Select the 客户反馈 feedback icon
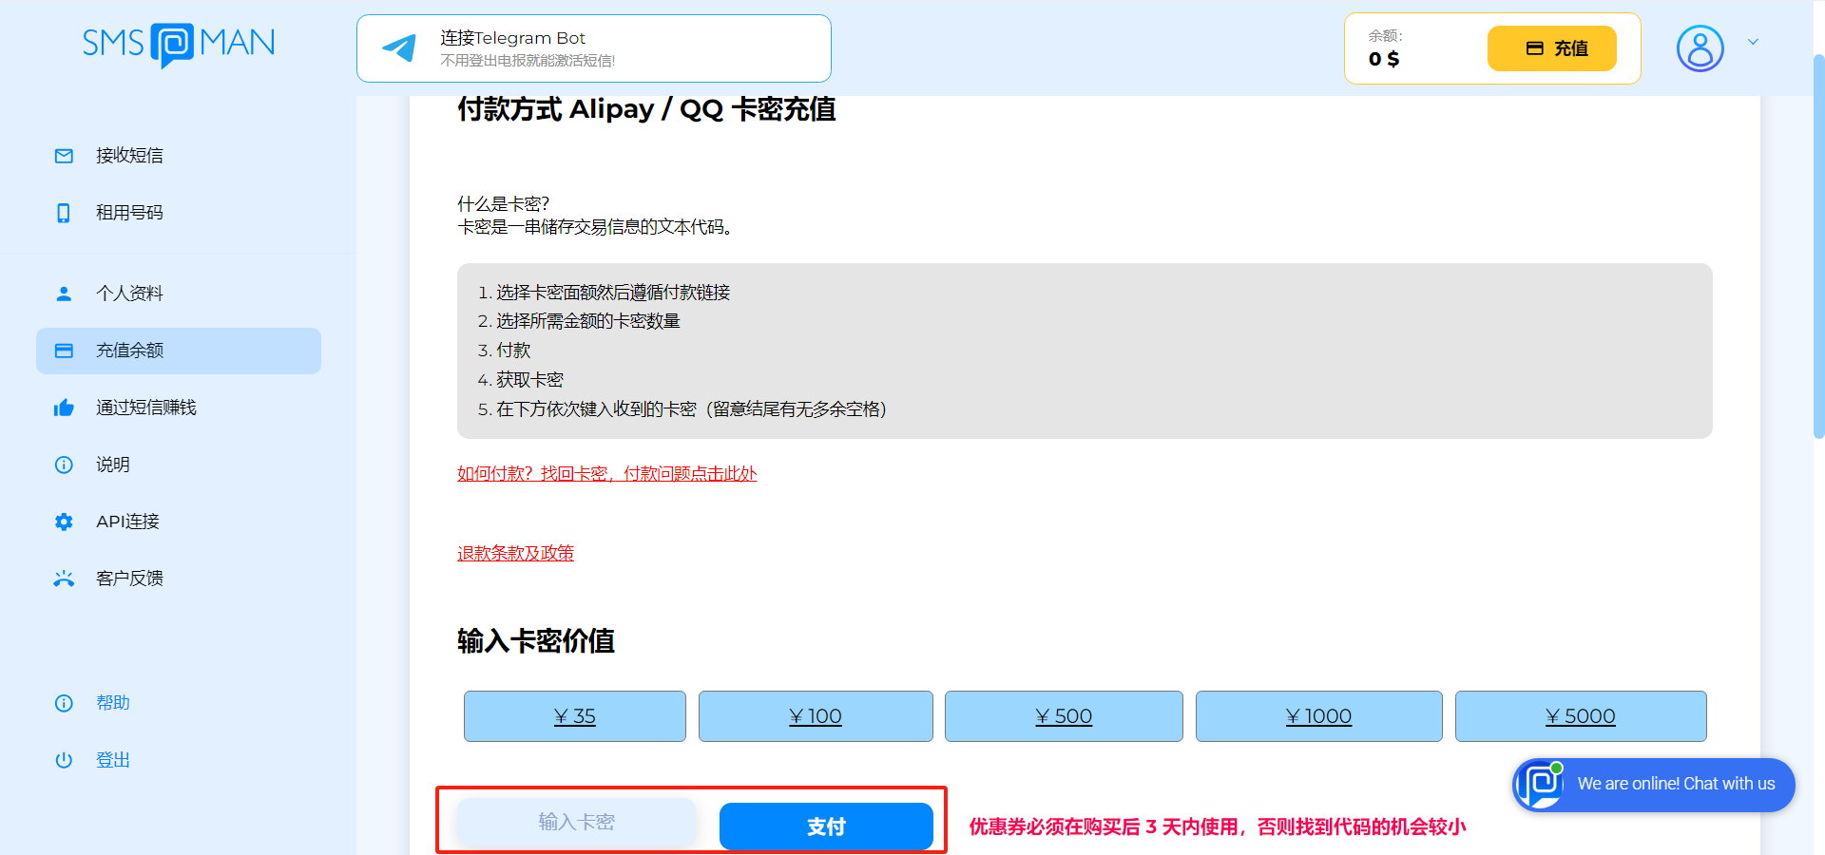Viewport: 1825px width, 855px height. pyautogui.click(x=63, y=579)
